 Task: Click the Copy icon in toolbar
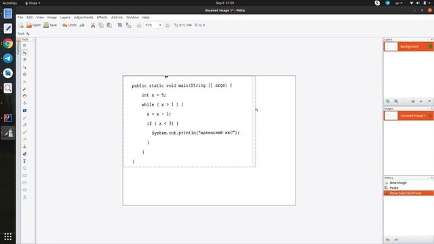[101, 25]
